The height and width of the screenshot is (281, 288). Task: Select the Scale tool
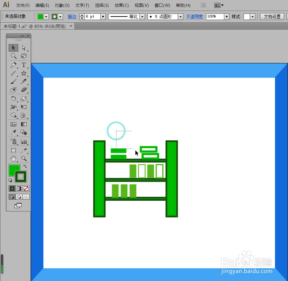24,99
